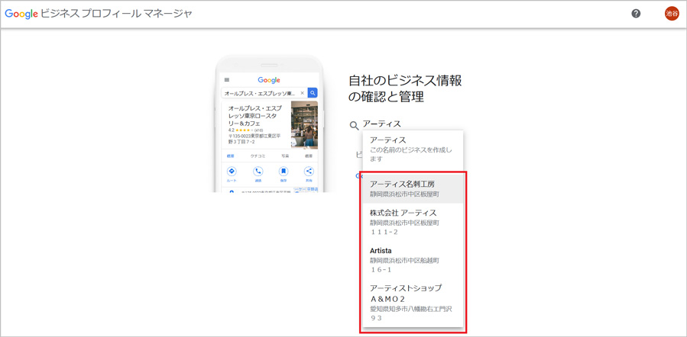Screen dimensions: 687x337
Task: Click the オールプレス・エスプレッソ search text in mockup
Action: [x=261, y=93]
